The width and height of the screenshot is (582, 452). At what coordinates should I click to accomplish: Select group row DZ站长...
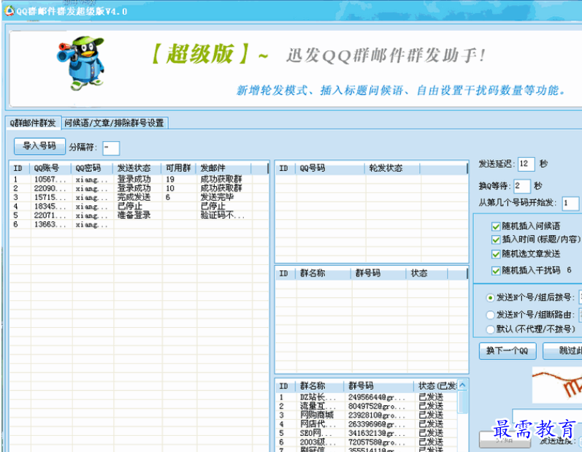tap(367, 397)
